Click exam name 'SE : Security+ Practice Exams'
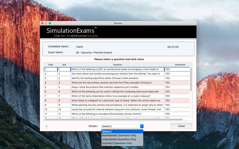The width and height of the screenshot is (239, 149). (94, 53)
